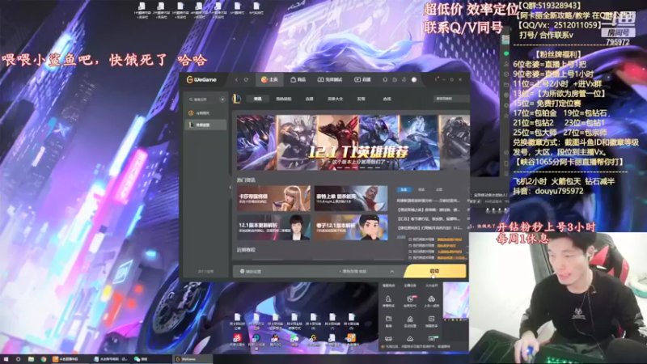Image resolution: width=647 pixels, height=364 pixels.
Task: Select the first sidebar entry with the orange WeGame icon
Action: [205, 112]
